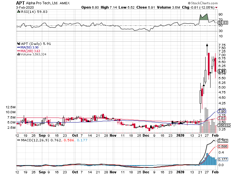
Task: Click the 4.50 price axis label
Action: click(x=222, y=98)
